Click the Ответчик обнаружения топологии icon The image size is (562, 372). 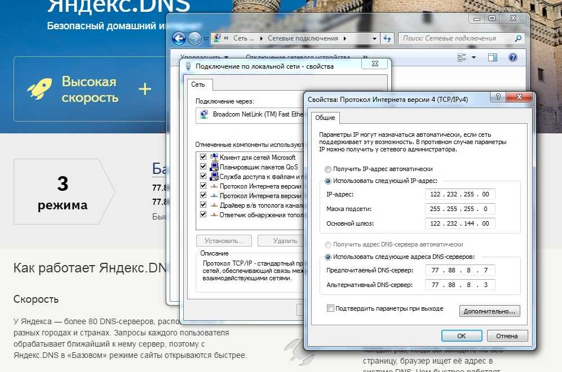(214, 215)
